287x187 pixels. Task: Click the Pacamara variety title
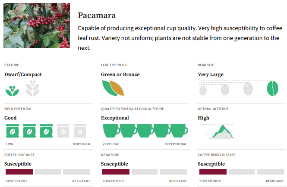pos(97,15)
